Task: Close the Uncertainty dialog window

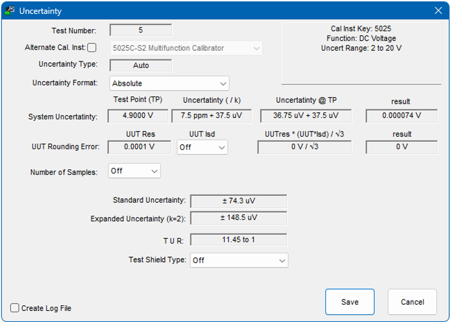Action: click(x=438, y=11)
